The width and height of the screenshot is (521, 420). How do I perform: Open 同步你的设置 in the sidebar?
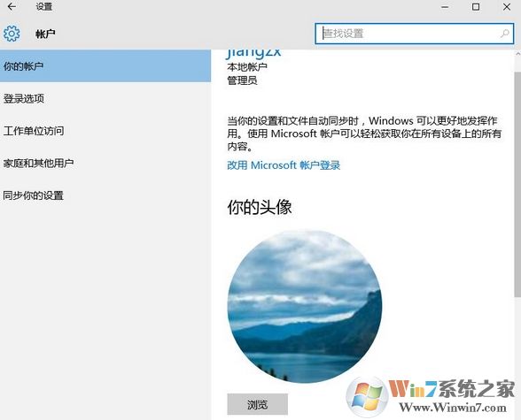[x=105, y=195]
